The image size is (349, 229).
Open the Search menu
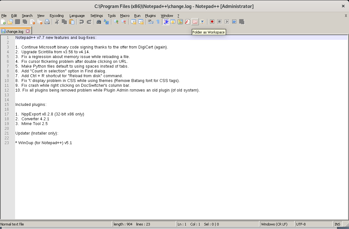(x=27, y=16)
